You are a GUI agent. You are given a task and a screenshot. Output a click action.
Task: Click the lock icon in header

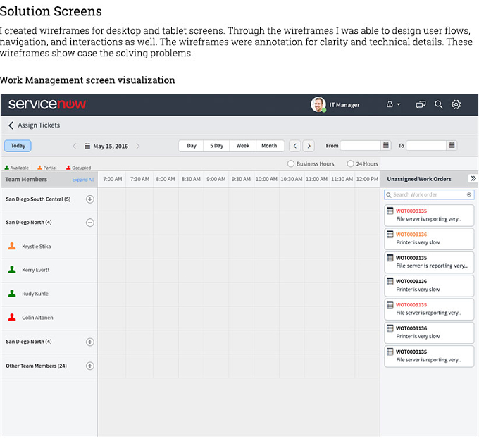pyautogui.click(x=390, y=104)
